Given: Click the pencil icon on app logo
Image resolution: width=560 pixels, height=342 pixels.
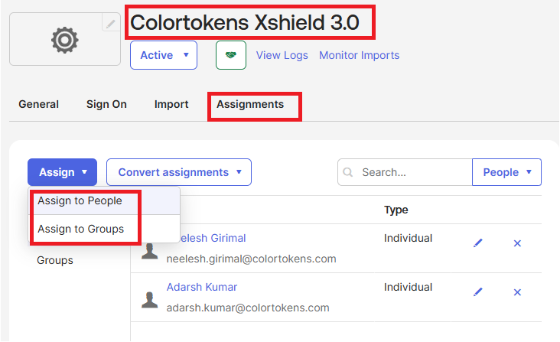Looking at the screenshot, I should (111, 24).
